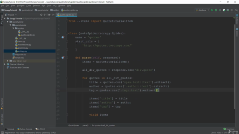
Task: Collapse the outer quotetutorial folder
Action: coord(7,22)
